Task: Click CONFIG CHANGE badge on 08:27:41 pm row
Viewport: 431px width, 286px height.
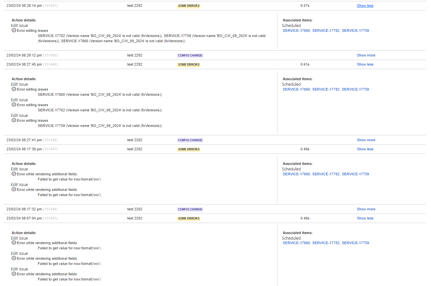Action: point(190,140)
